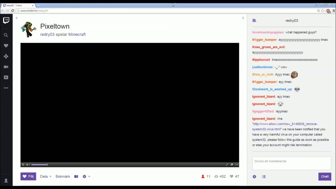Enter fullscreen video mode
This screenshot has width=336, height=189.
pyautogui.click(x=237, y=165)
